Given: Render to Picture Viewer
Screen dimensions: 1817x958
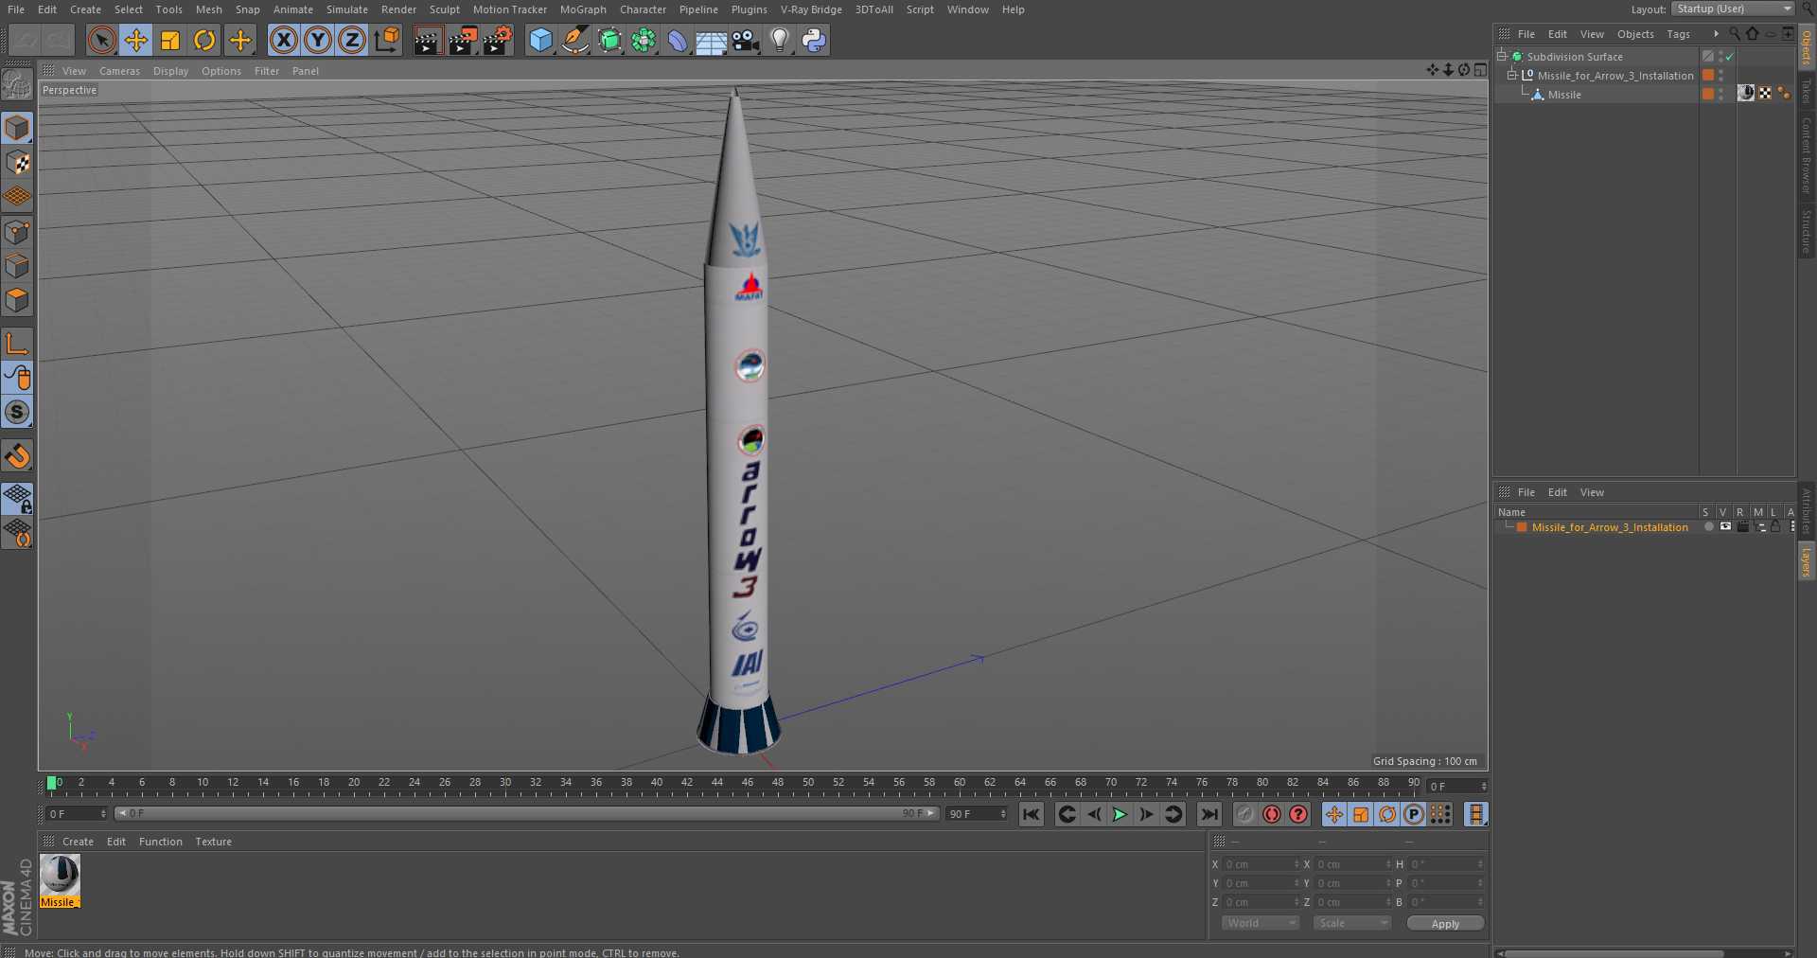Looking at the screenshot, I should point(463,40).
